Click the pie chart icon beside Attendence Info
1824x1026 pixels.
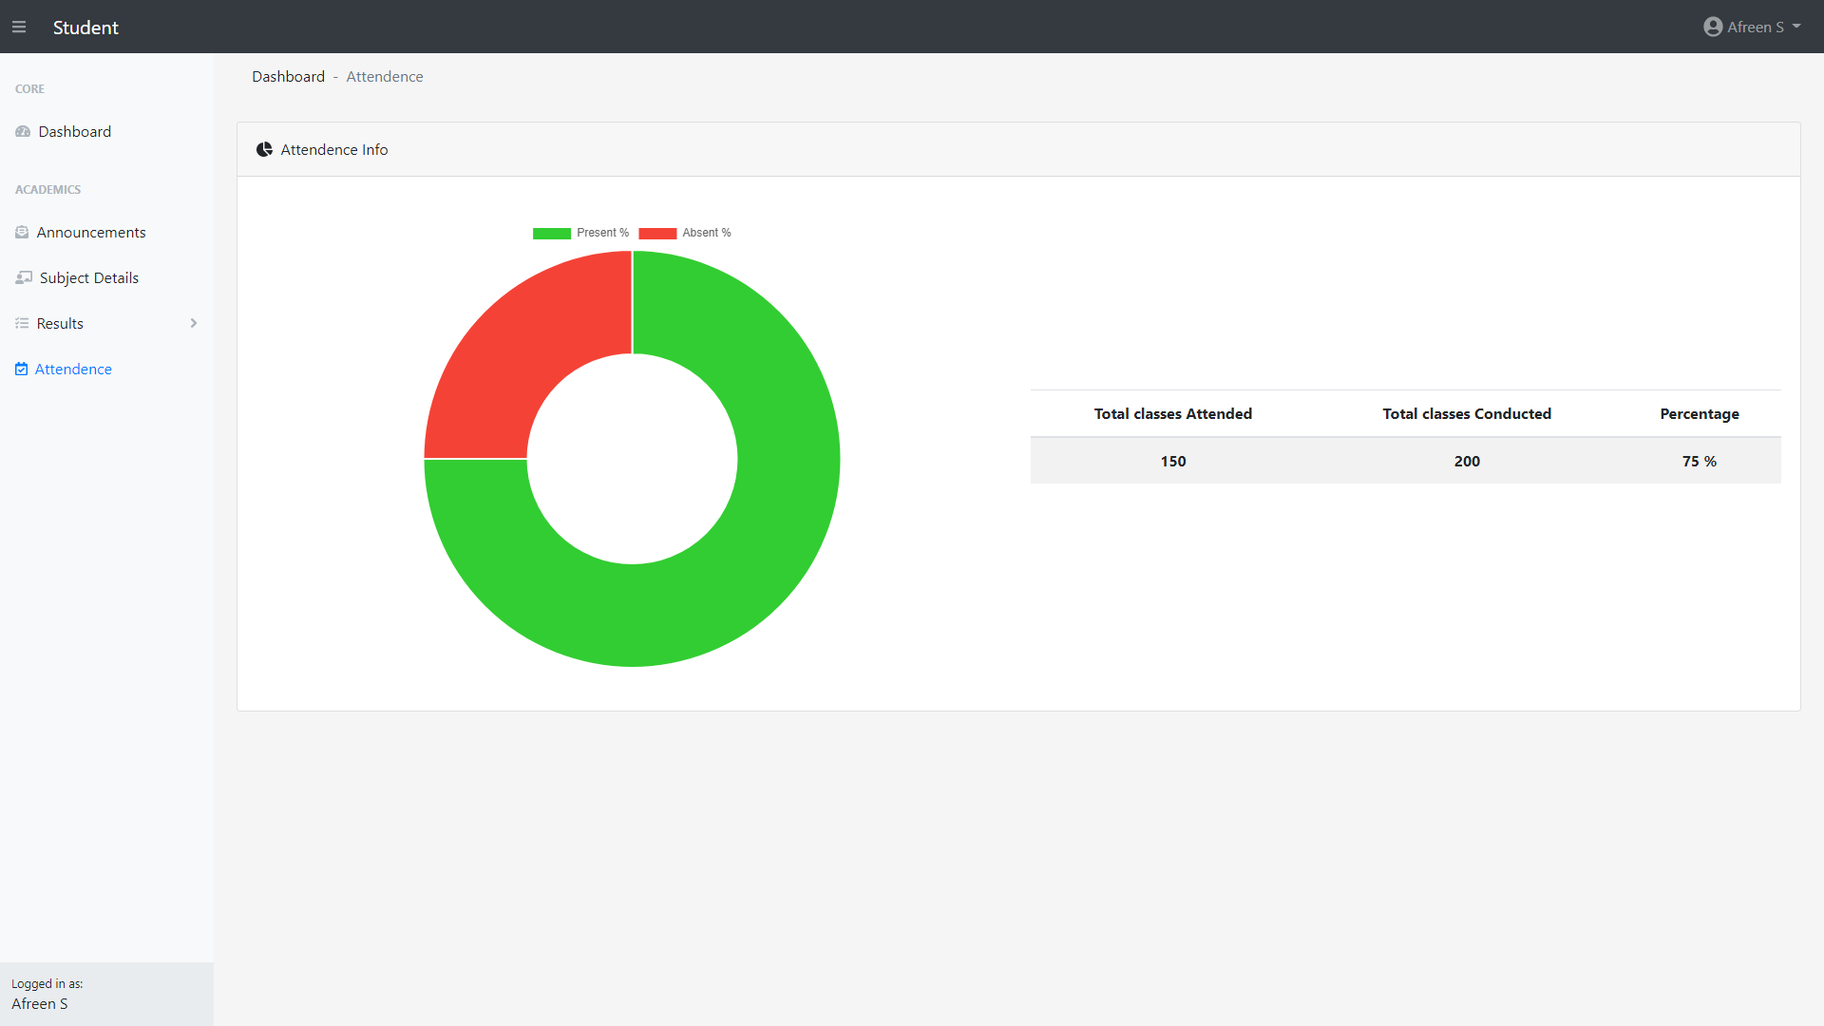point(264,150)
